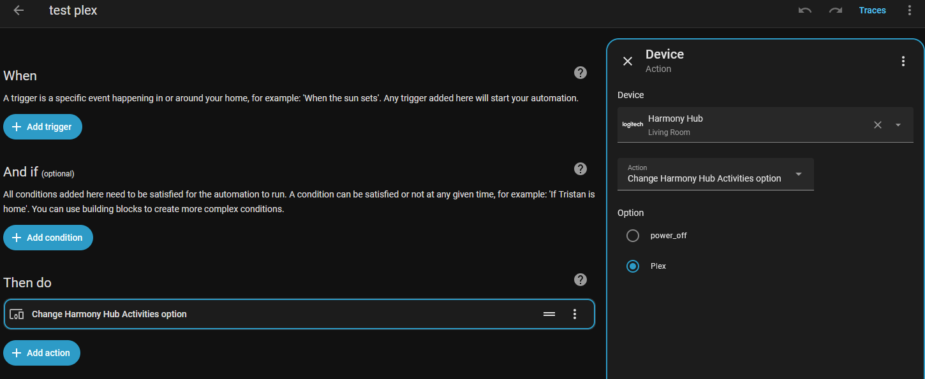Click the Add action button

[x=41, y=353]
